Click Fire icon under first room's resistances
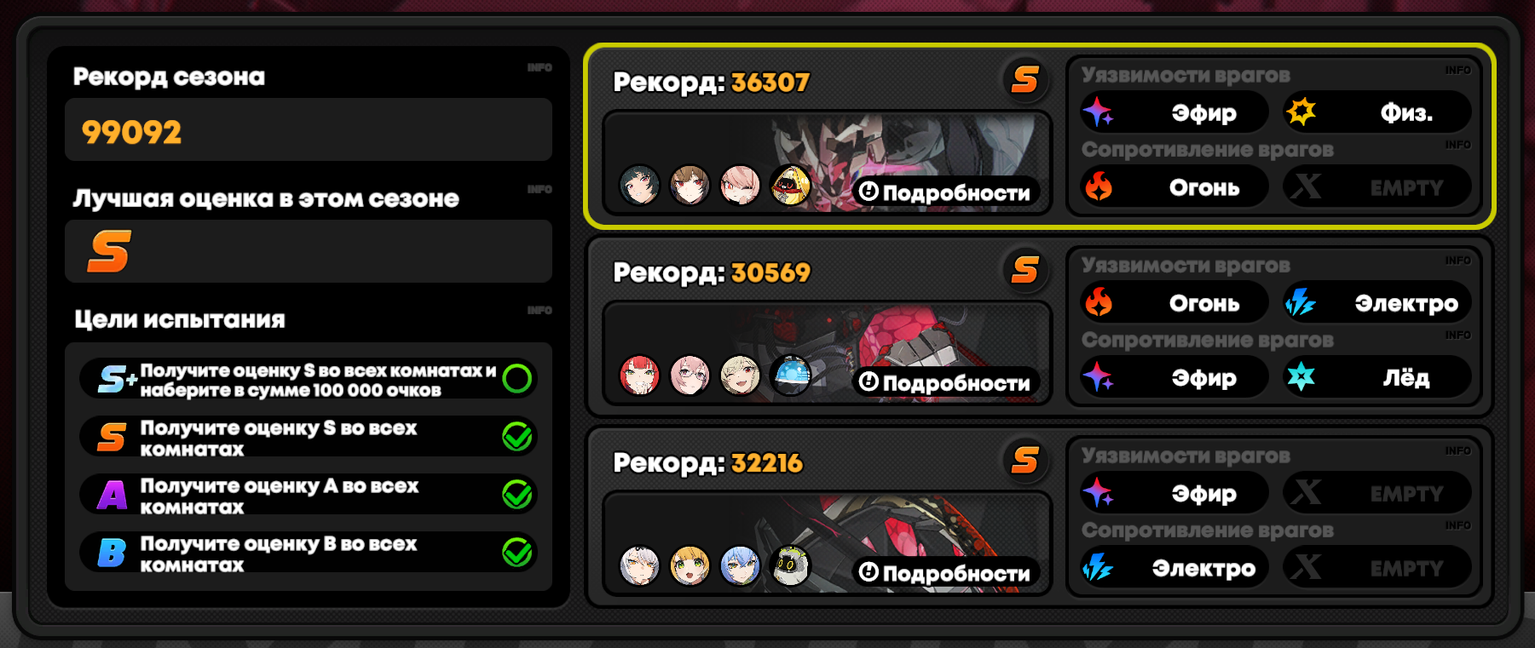This screenshot has height=648, width=1535. point(1098,186)
